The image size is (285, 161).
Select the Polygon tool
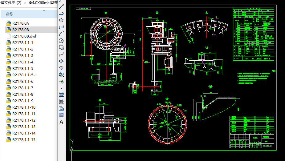(61, 20)
